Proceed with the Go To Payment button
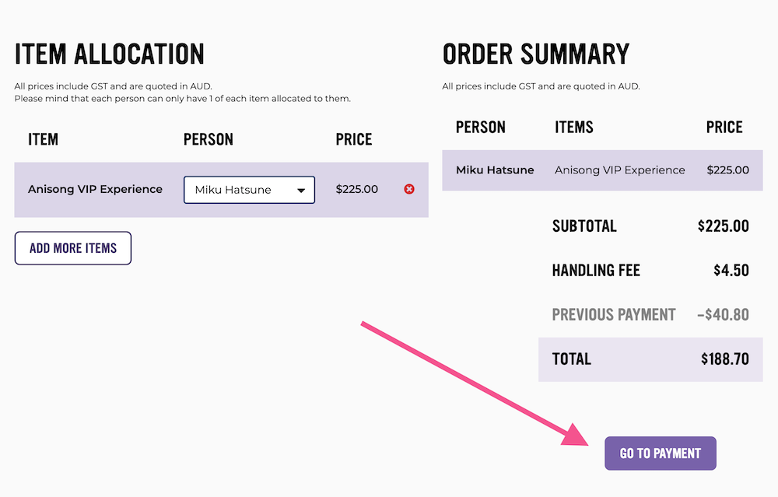Image resolution: width=778 pixels, height=497 pixels. click(x=660, y=453)
